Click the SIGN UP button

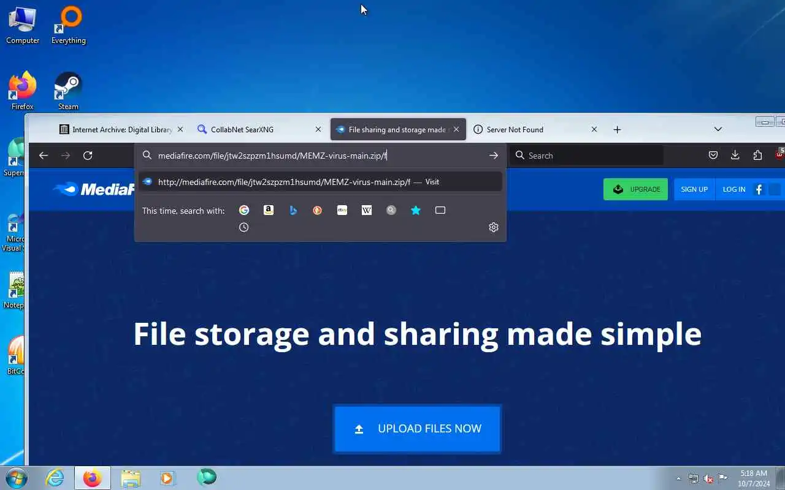point(694,189)
